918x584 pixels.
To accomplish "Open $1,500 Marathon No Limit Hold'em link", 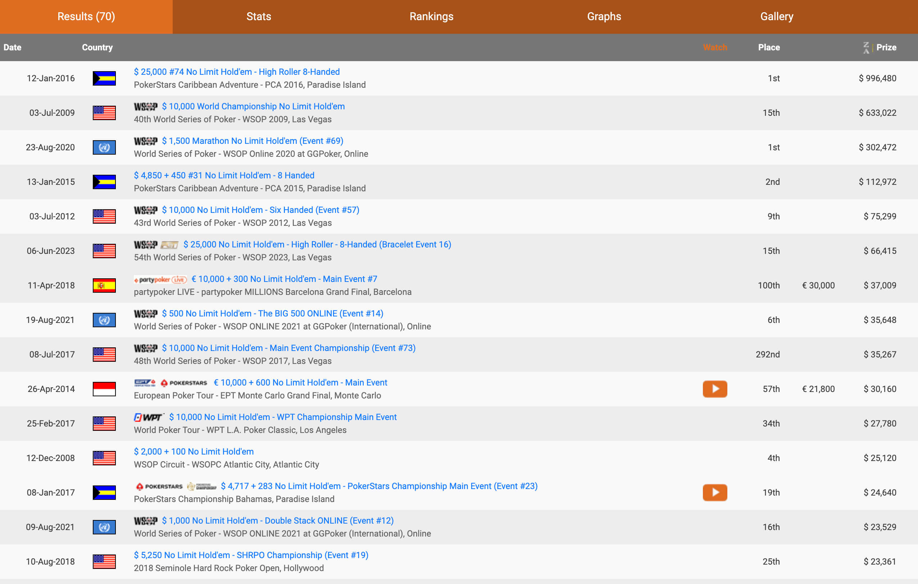I will (253, 141).
